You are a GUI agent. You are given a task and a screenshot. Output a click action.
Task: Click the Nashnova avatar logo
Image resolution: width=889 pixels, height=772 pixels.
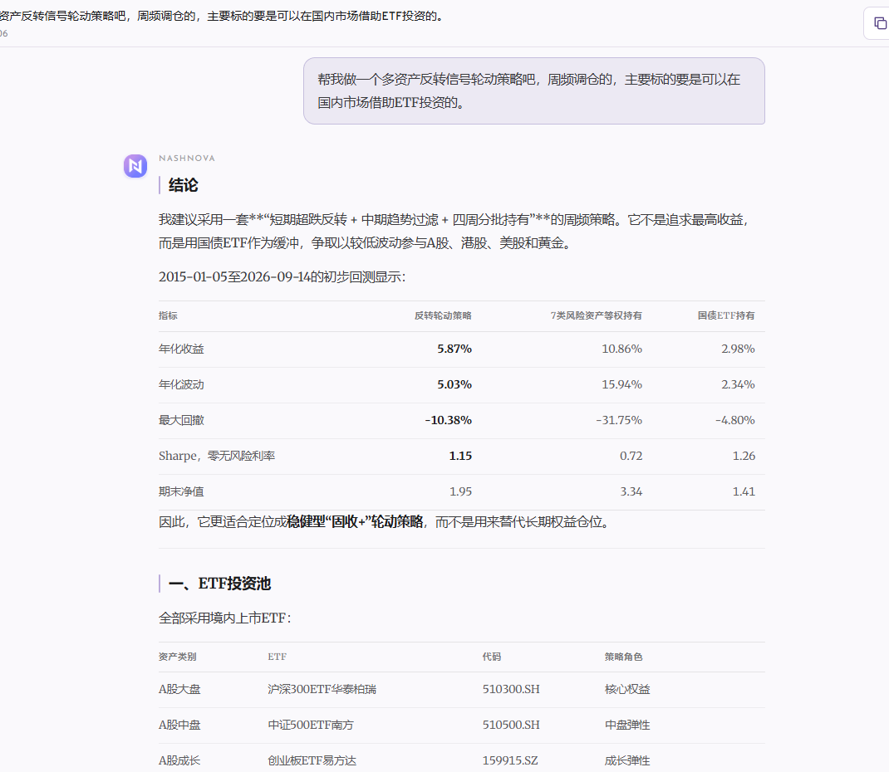[x=135, y=166]
